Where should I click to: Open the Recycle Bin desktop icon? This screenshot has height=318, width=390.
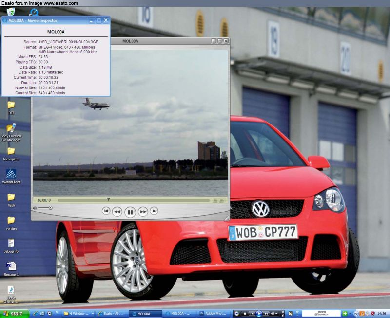coord(11,12)
